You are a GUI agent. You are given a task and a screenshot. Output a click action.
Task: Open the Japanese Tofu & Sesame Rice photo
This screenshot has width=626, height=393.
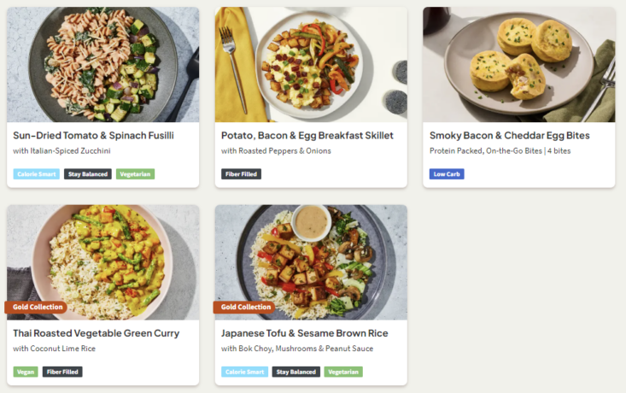click(x=311, y=256)
